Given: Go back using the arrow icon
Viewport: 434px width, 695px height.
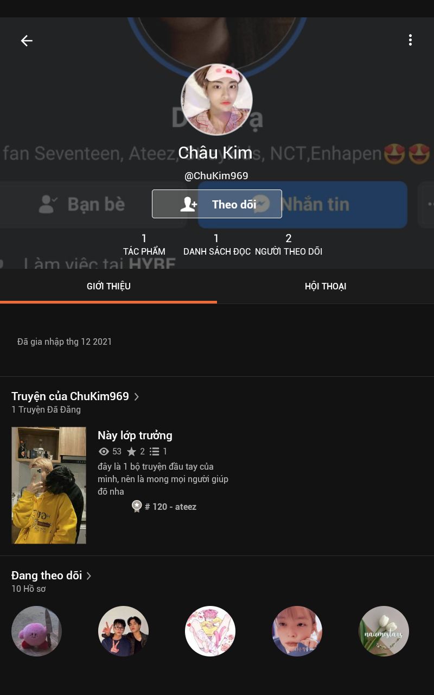Looking at the screenshot, I should click(27, 41).
